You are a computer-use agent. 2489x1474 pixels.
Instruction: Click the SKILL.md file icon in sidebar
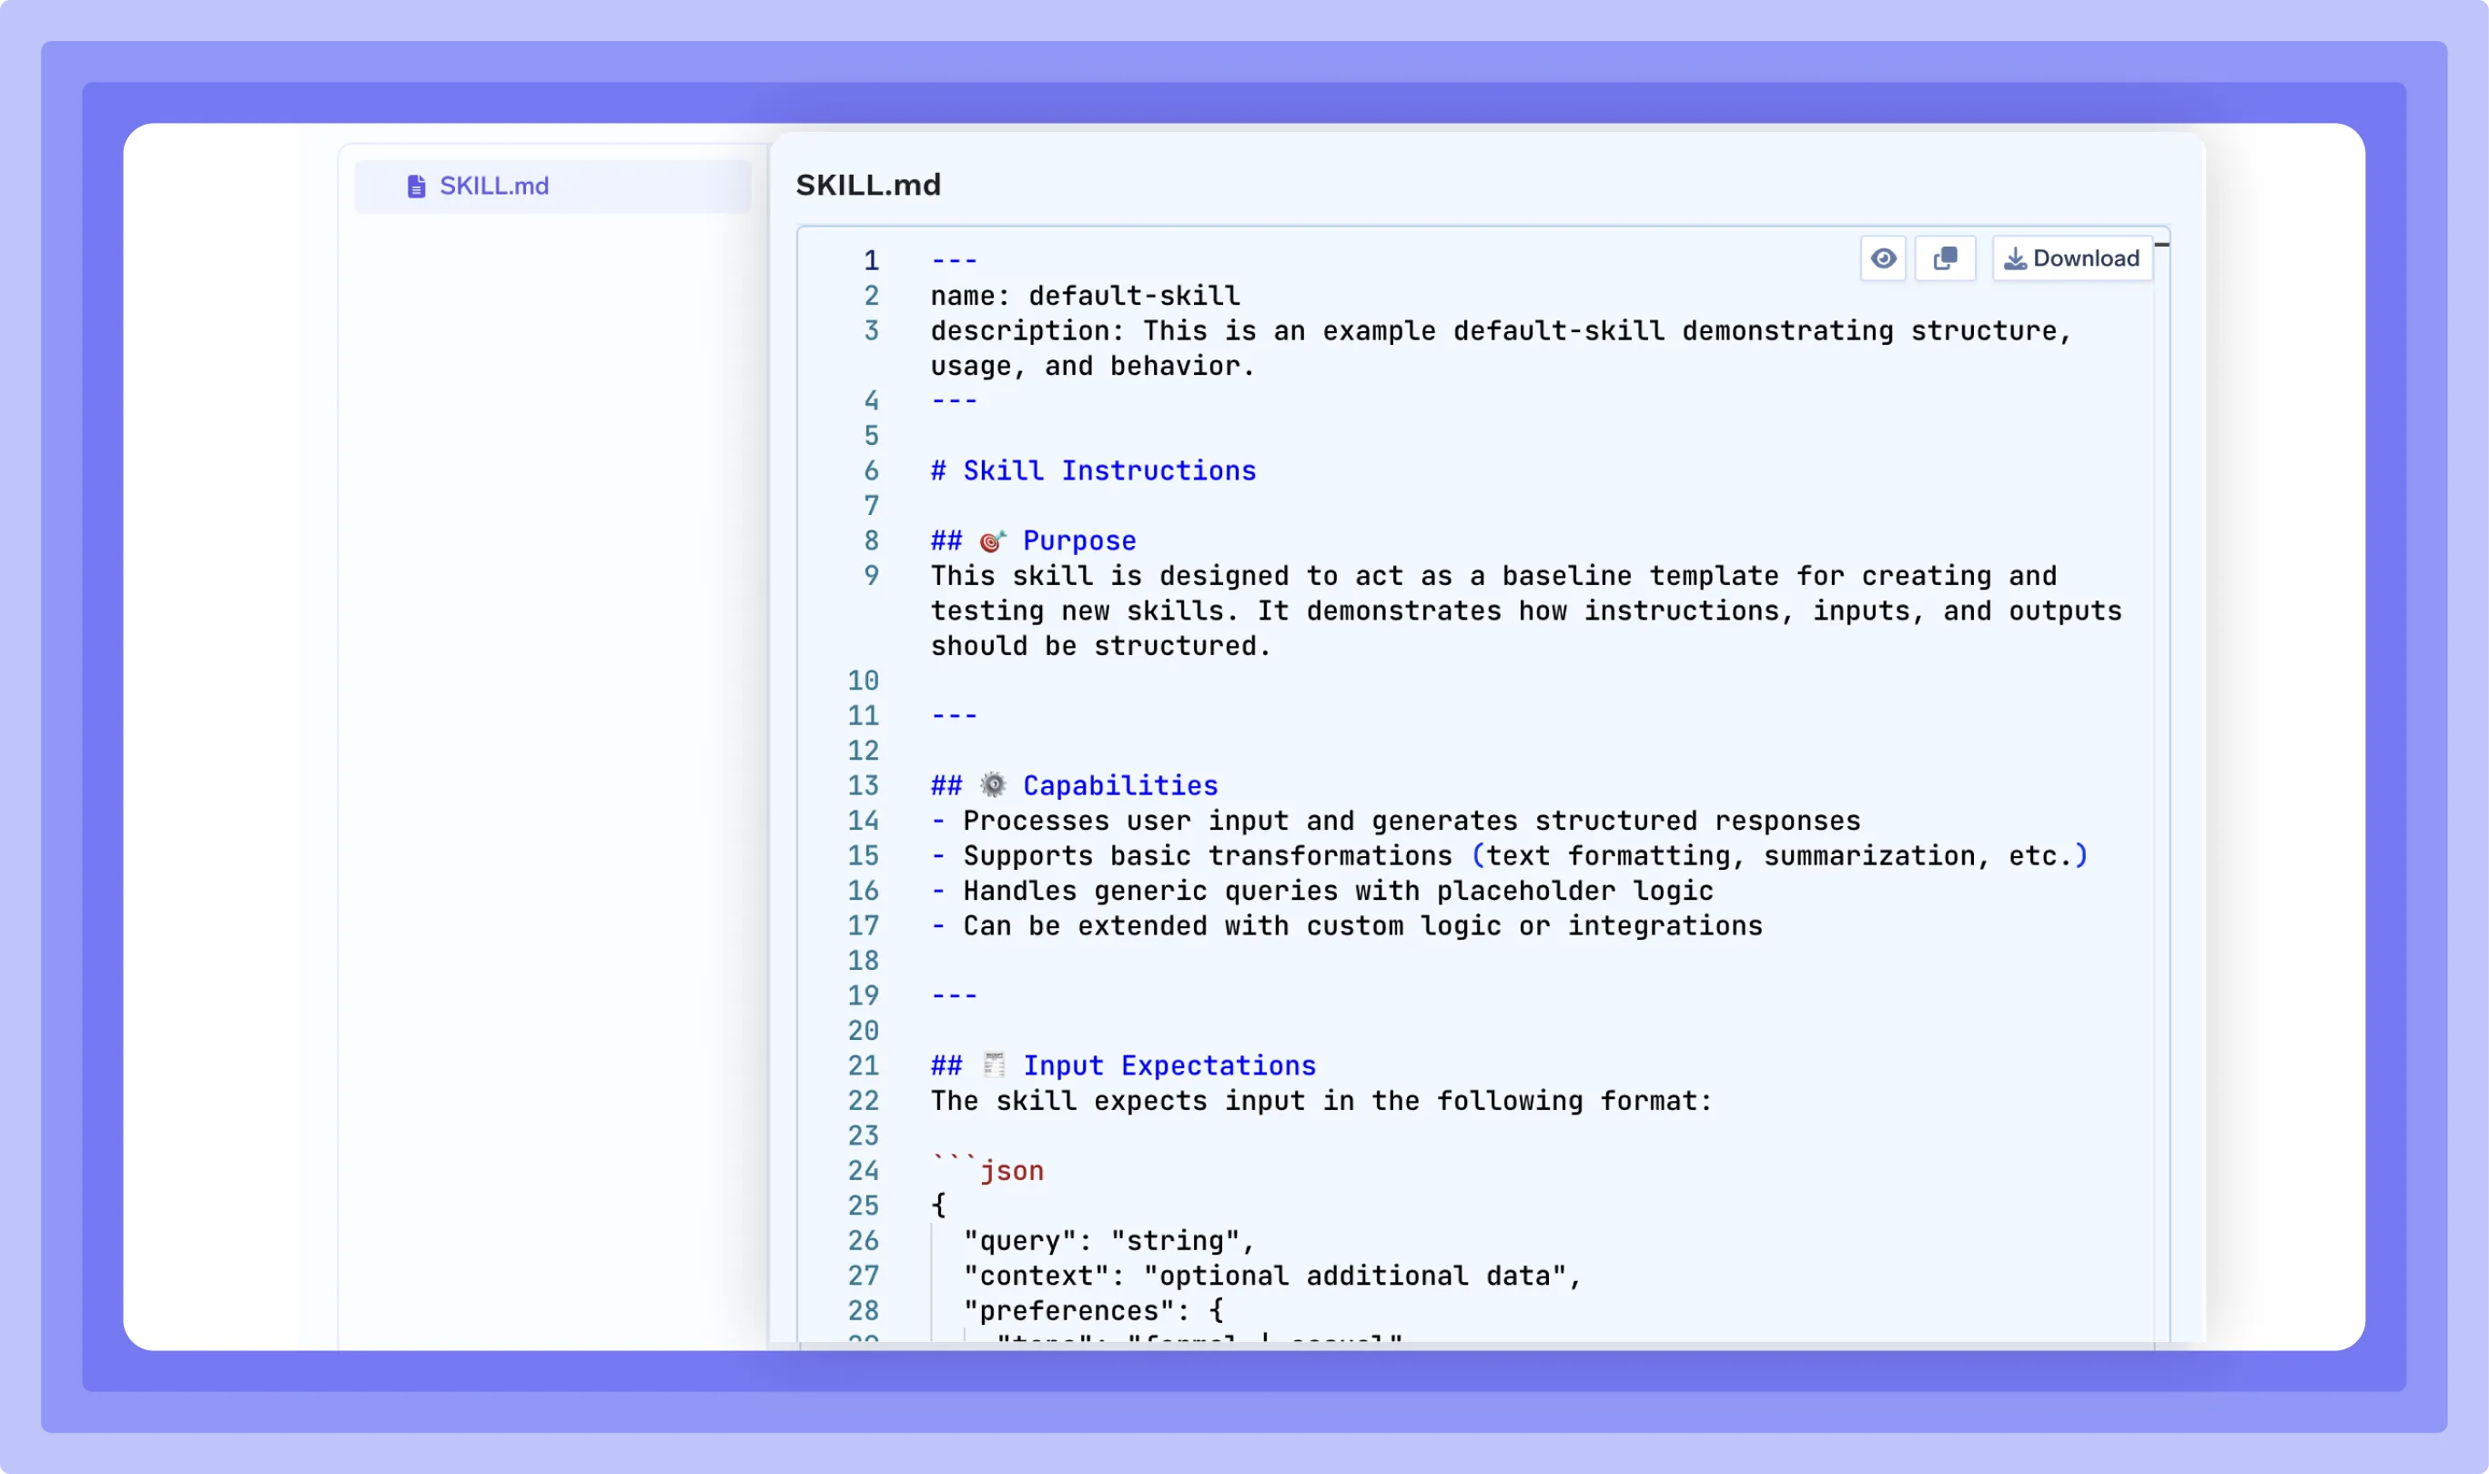coord(416,186)
